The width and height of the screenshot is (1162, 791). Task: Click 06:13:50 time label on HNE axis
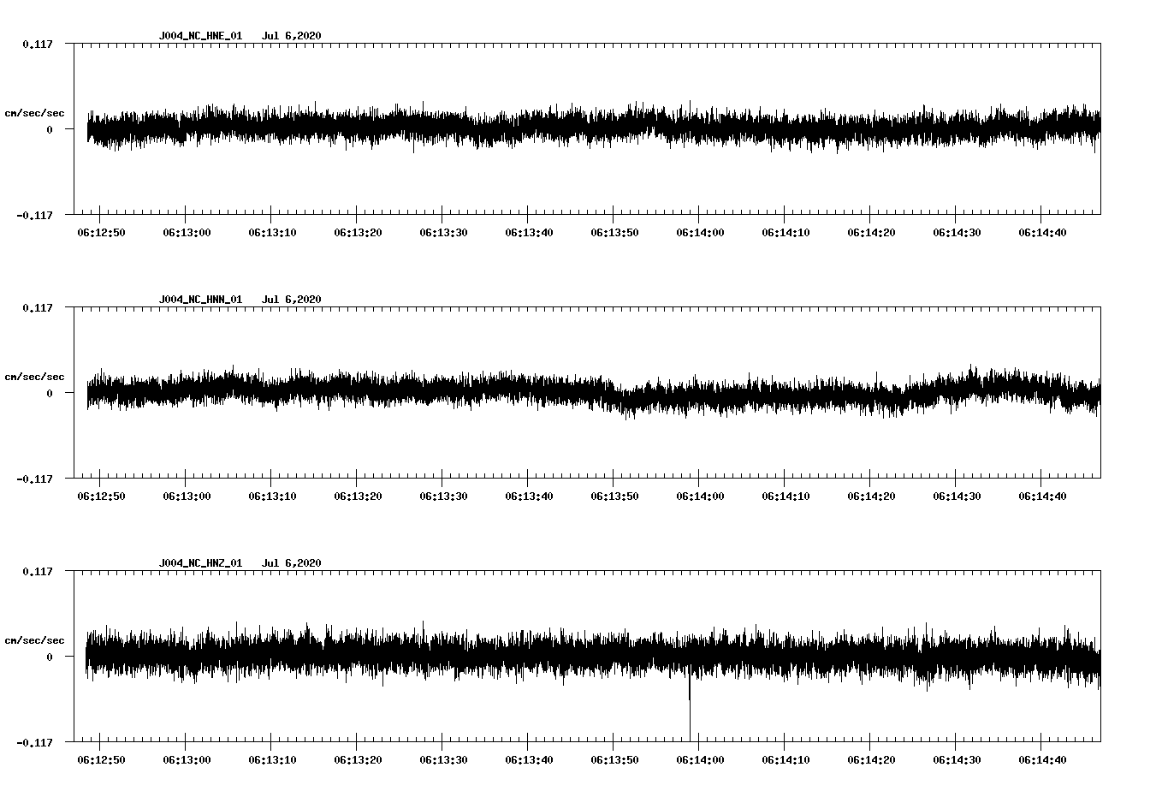[615, 233]
